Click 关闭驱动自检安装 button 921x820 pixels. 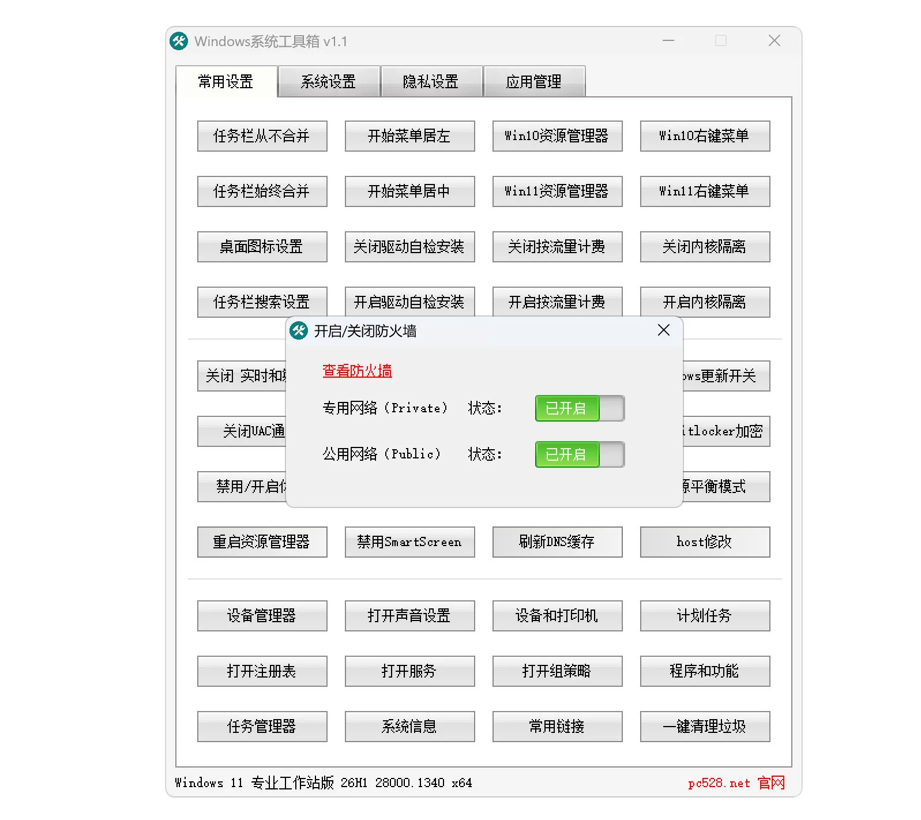410,247
